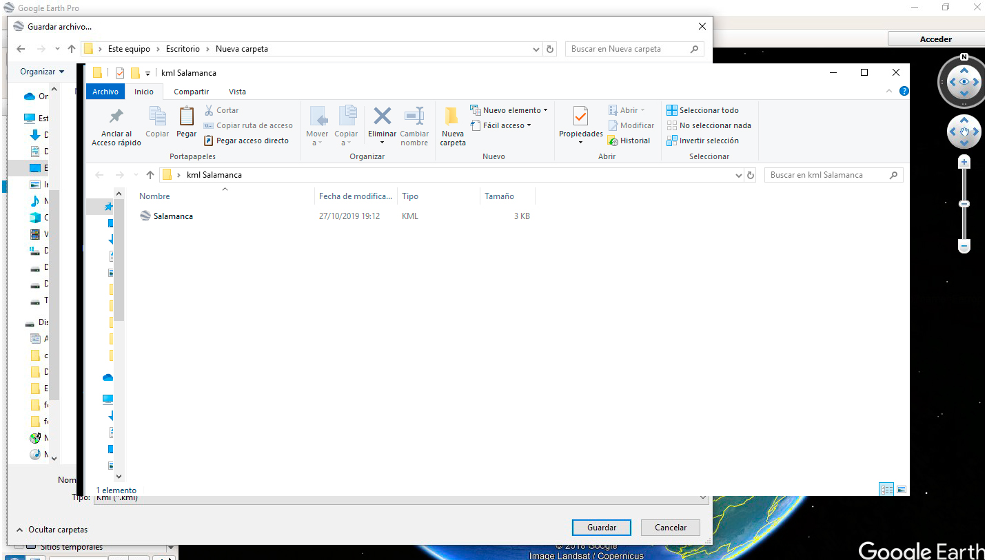The height and width of the screenshot is (560, 987).
Task: Go up one level in kml Salamanca
Action: pyautogui.click(x=150, y=175)
